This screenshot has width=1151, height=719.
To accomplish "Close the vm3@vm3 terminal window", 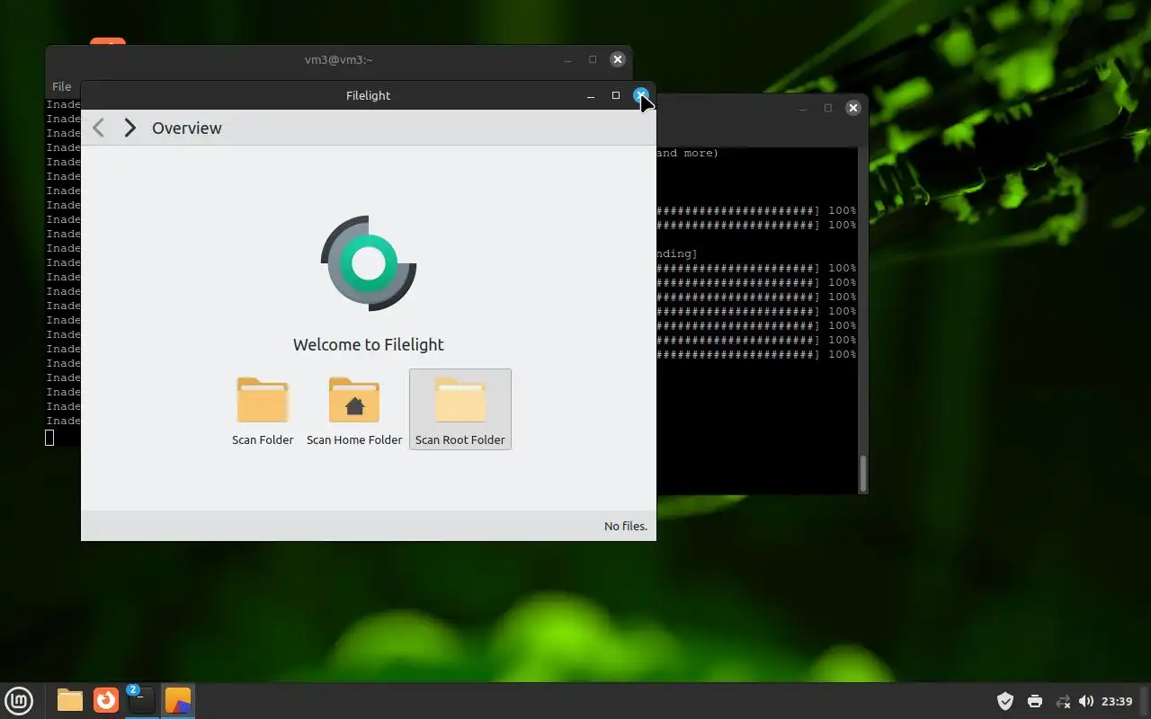I will point(618,59).
